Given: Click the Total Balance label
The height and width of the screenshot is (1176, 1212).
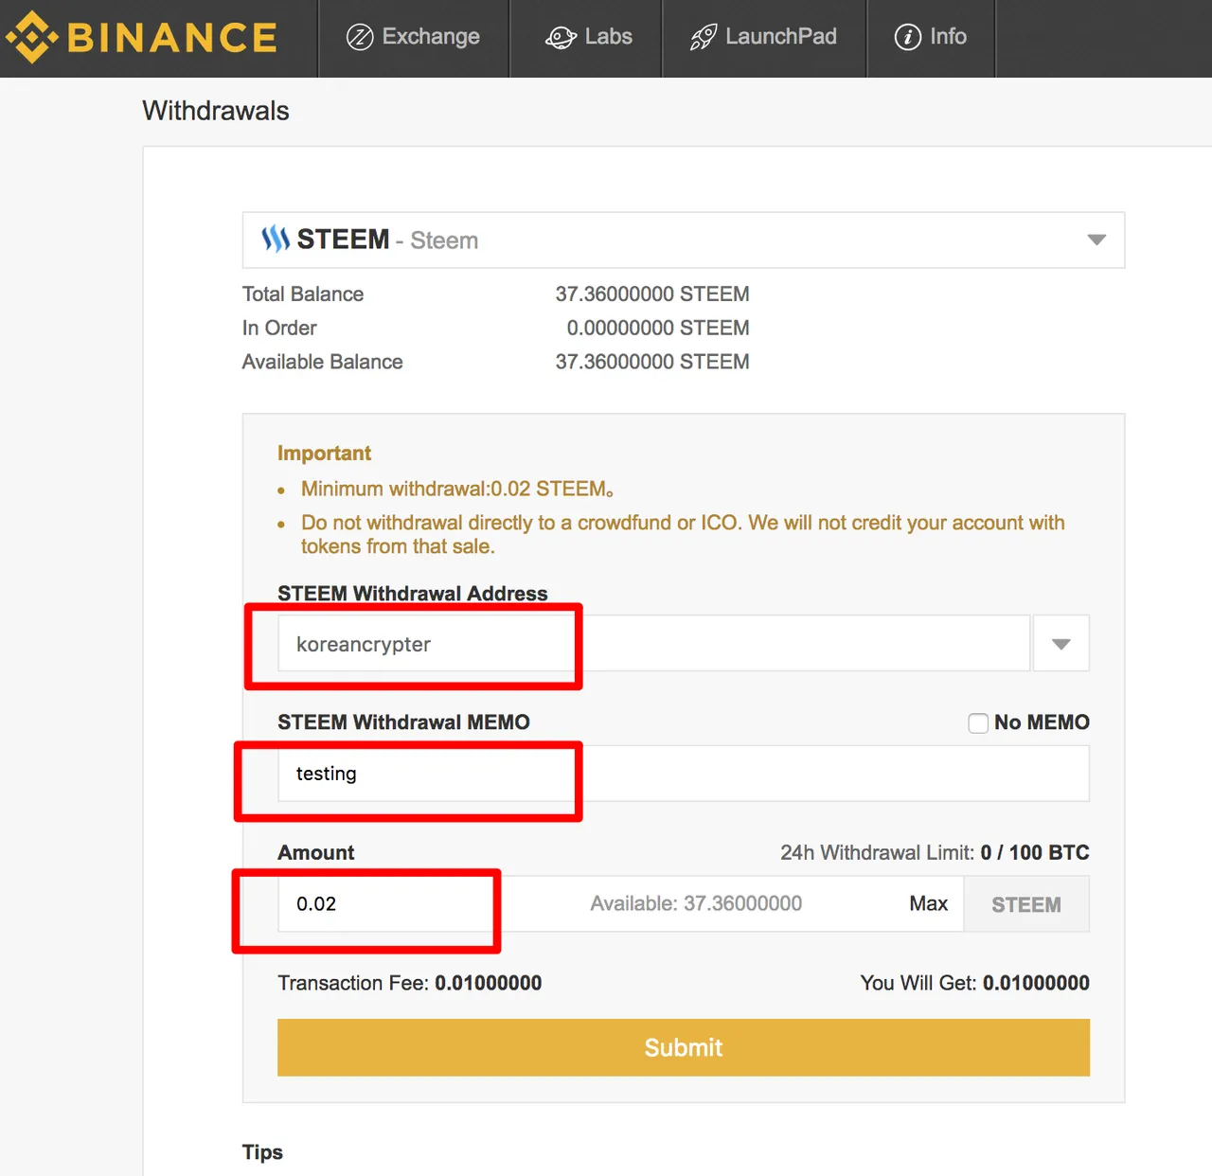Looking at the screenshot, I should [x=303, y=294].
